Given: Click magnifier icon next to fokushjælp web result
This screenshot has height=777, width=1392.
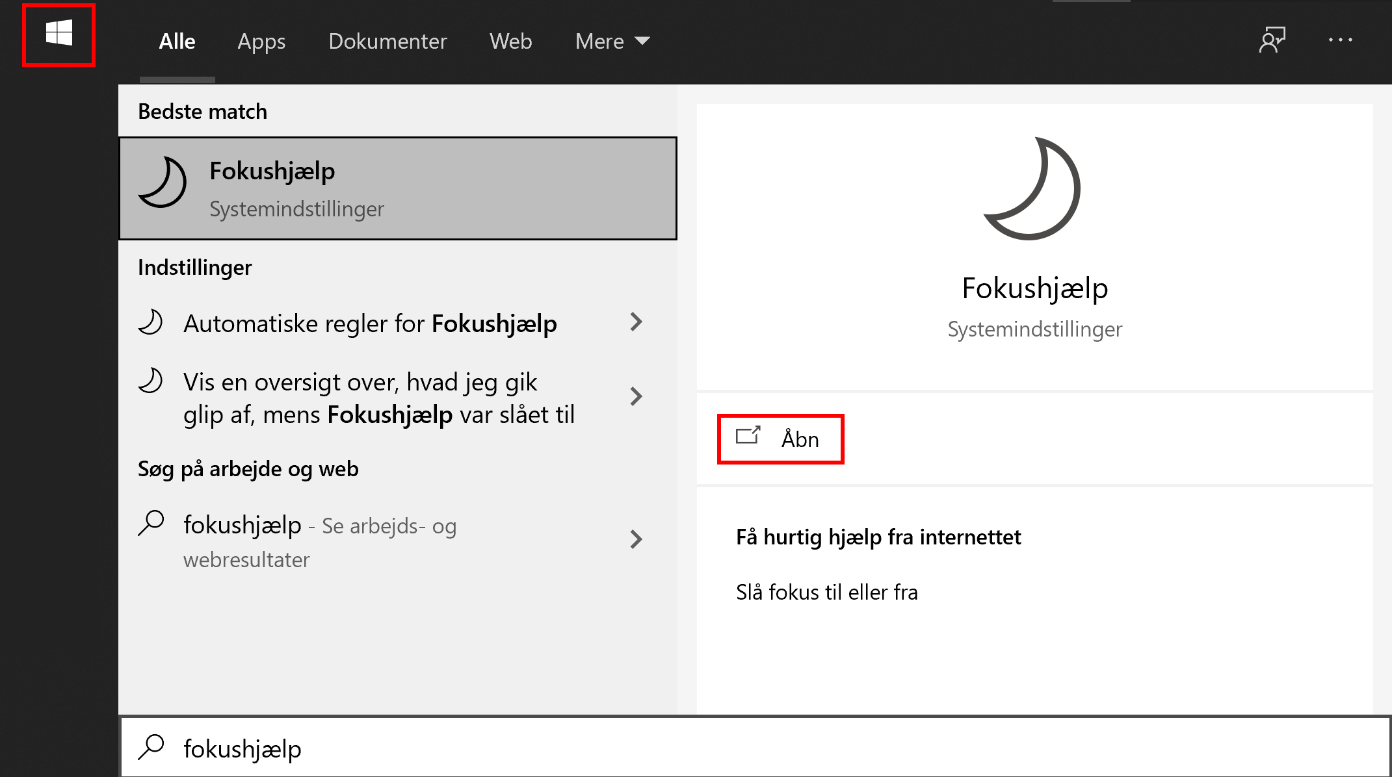Looking at the screenshot, I should 151,523.
